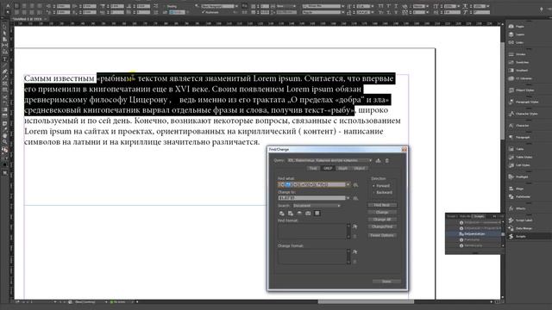This screenshot has height=310, width=552.
Task: Click the Find Next button
Action: [x=382, y=205]
